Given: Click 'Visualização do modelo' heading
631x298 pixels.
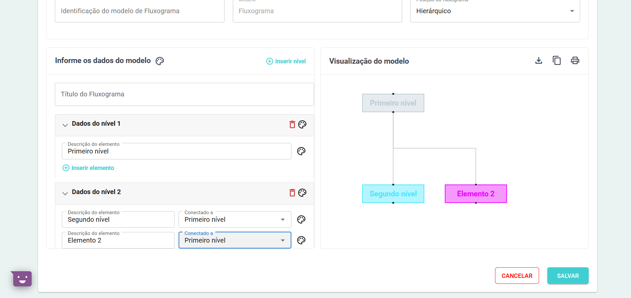Looking at the screenshot, I should coord(369,61).
